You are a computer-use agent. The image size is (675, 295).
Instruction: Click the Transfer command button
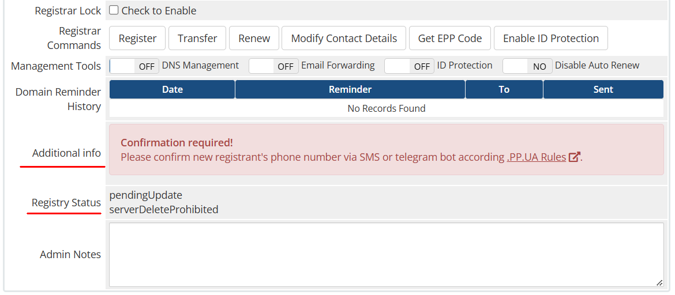click(x=197, y=38)
